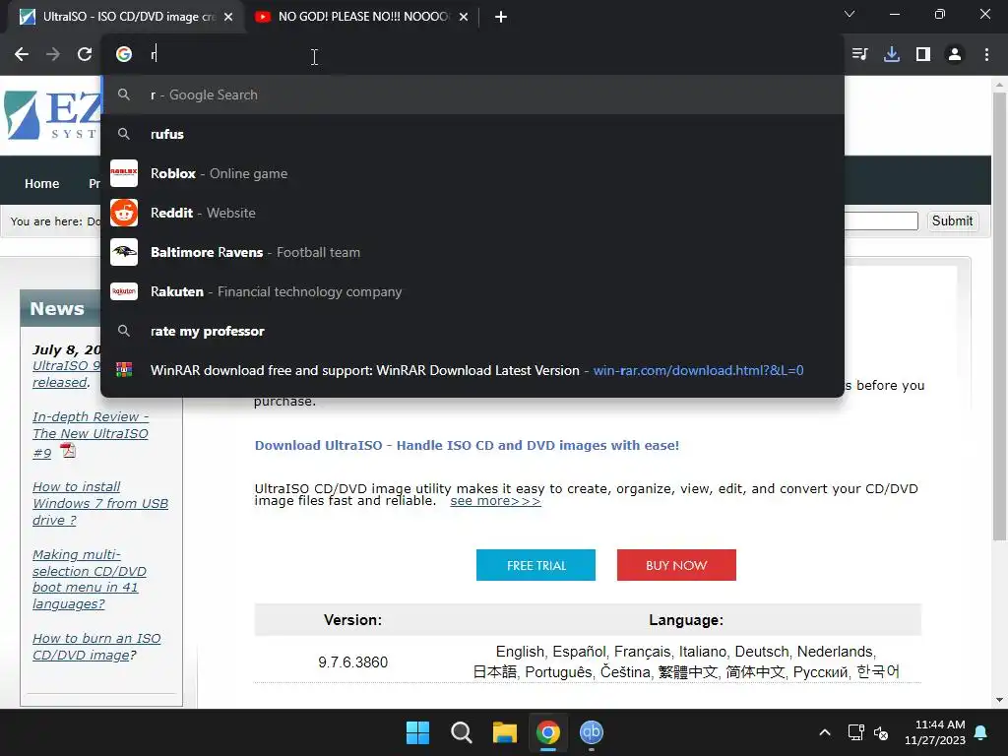Close the YouTube NO GOD tab
1008x756 pixels.
(x=464, y=17)
